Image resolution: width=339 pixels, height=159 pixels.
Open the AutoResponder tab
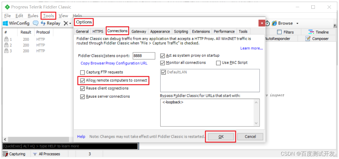277,39
